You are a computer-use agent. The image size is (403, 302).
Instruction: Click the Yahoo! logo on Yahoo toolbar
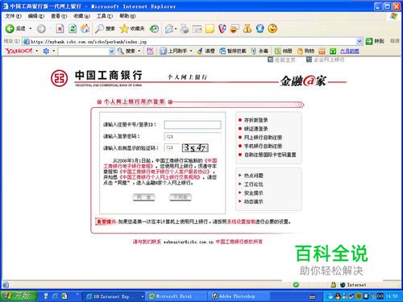(x=19, y=51)
